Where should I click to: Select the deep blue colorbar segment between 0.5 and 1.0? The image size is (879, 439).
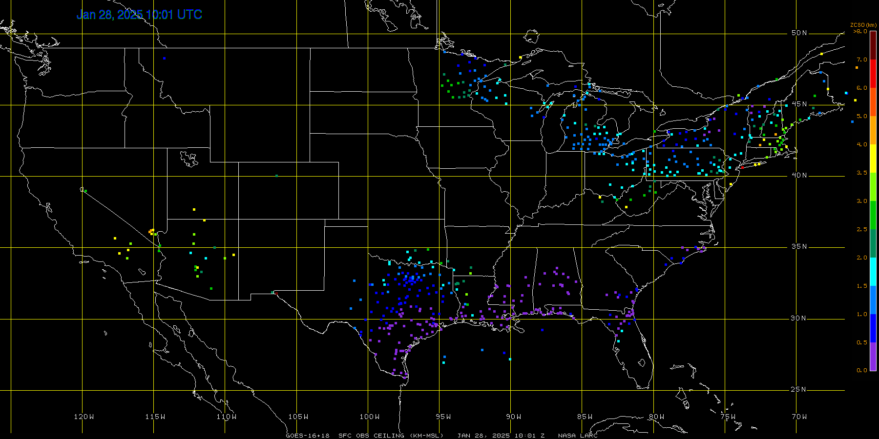point(873,328)
